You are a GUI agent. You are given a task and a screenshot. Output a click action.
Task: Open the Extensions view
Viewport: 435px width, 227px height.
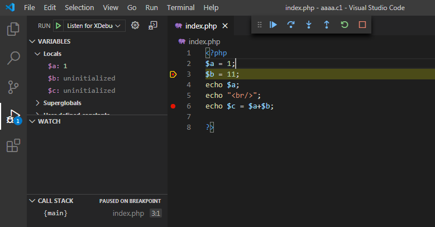click(13, 145)
